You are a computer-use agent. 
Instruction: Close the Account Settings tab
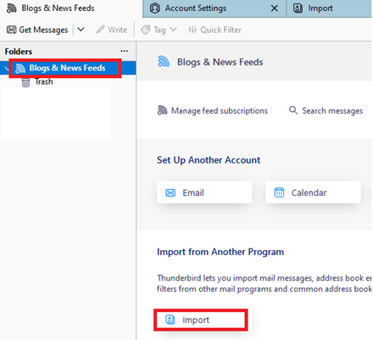click(274, 8)
